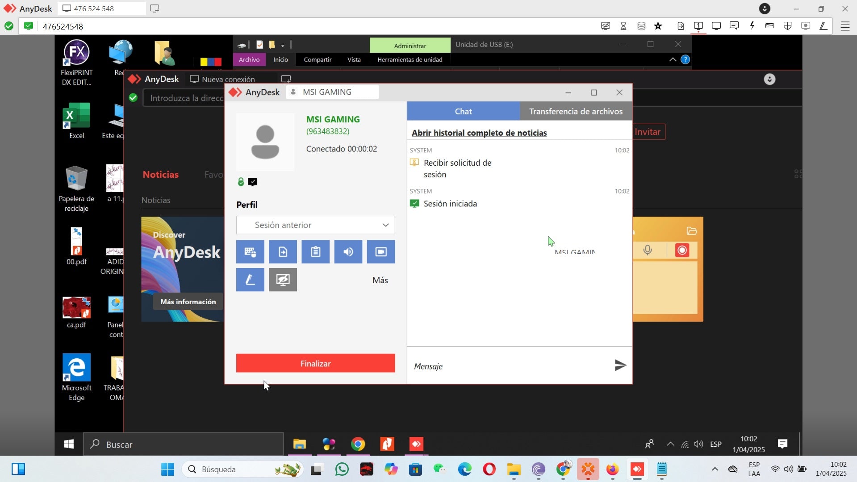
Task: Click the screen recording icon in toolbar
Action: click(806, 26)
